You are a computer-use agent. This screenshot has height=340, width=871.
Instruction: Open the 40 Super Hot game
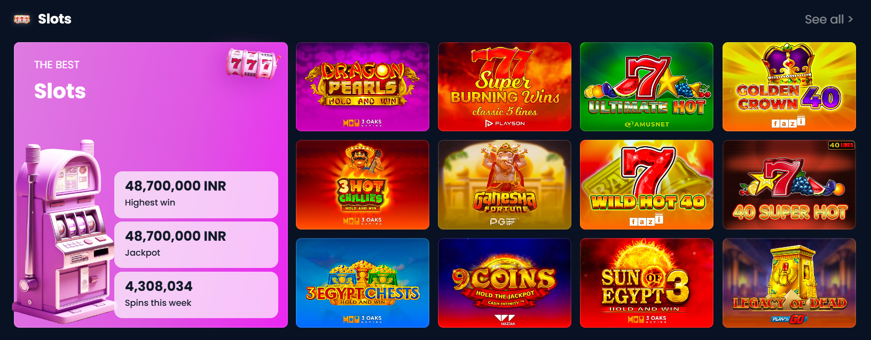[x=789, y=185]
